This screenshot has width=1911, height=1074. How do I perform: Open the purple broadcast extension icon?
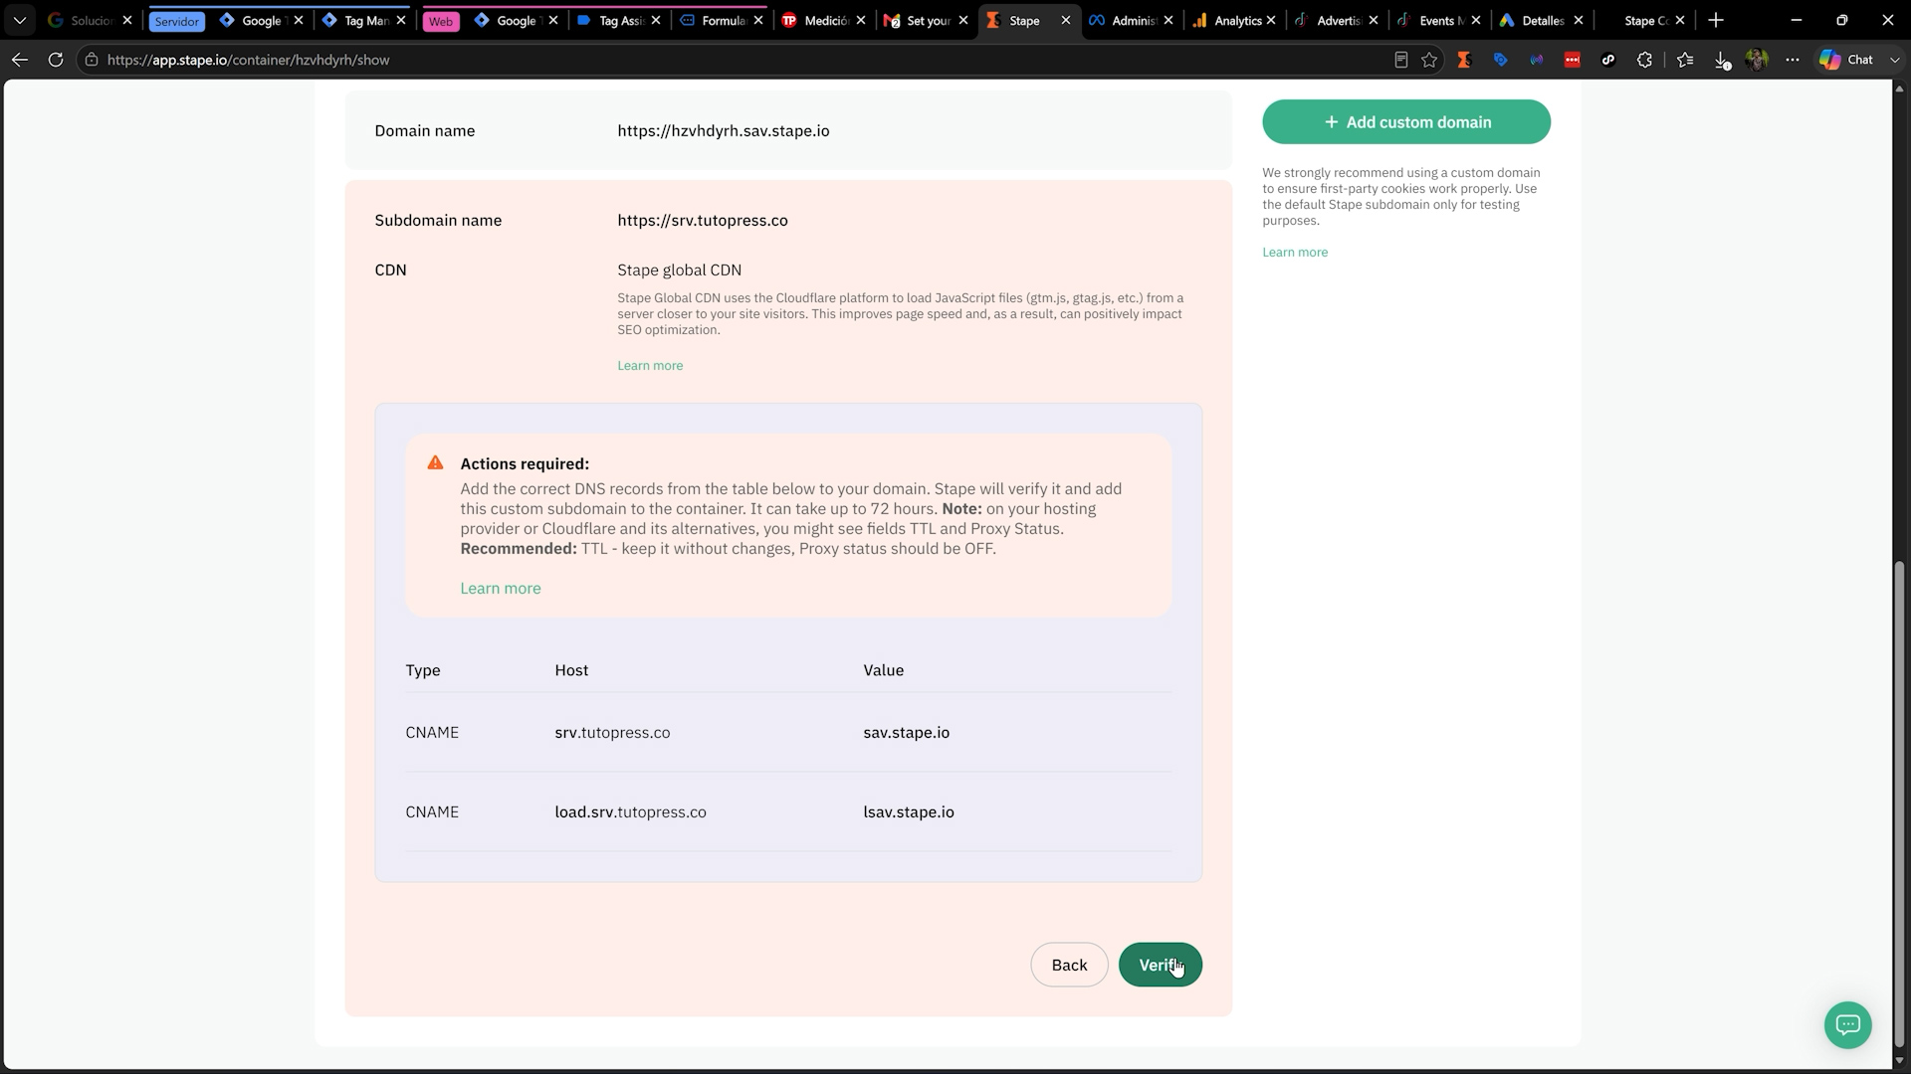point(1537,60)
